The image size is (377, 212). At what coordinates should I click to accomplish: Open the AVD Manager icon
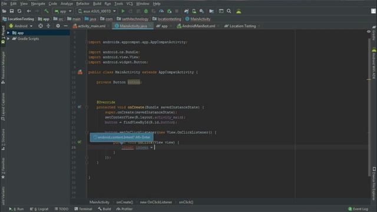(x=194, y=11)
